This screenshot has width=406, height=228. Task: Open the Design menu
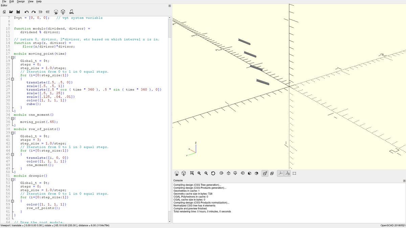click(21, 2)
